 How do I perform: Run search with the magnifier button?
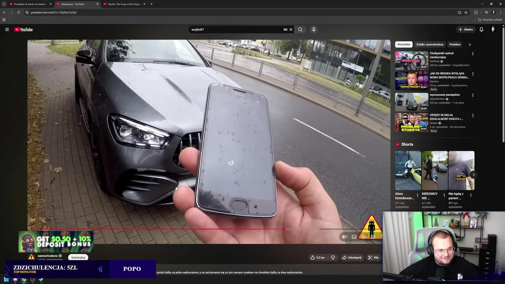coord(300,30)
